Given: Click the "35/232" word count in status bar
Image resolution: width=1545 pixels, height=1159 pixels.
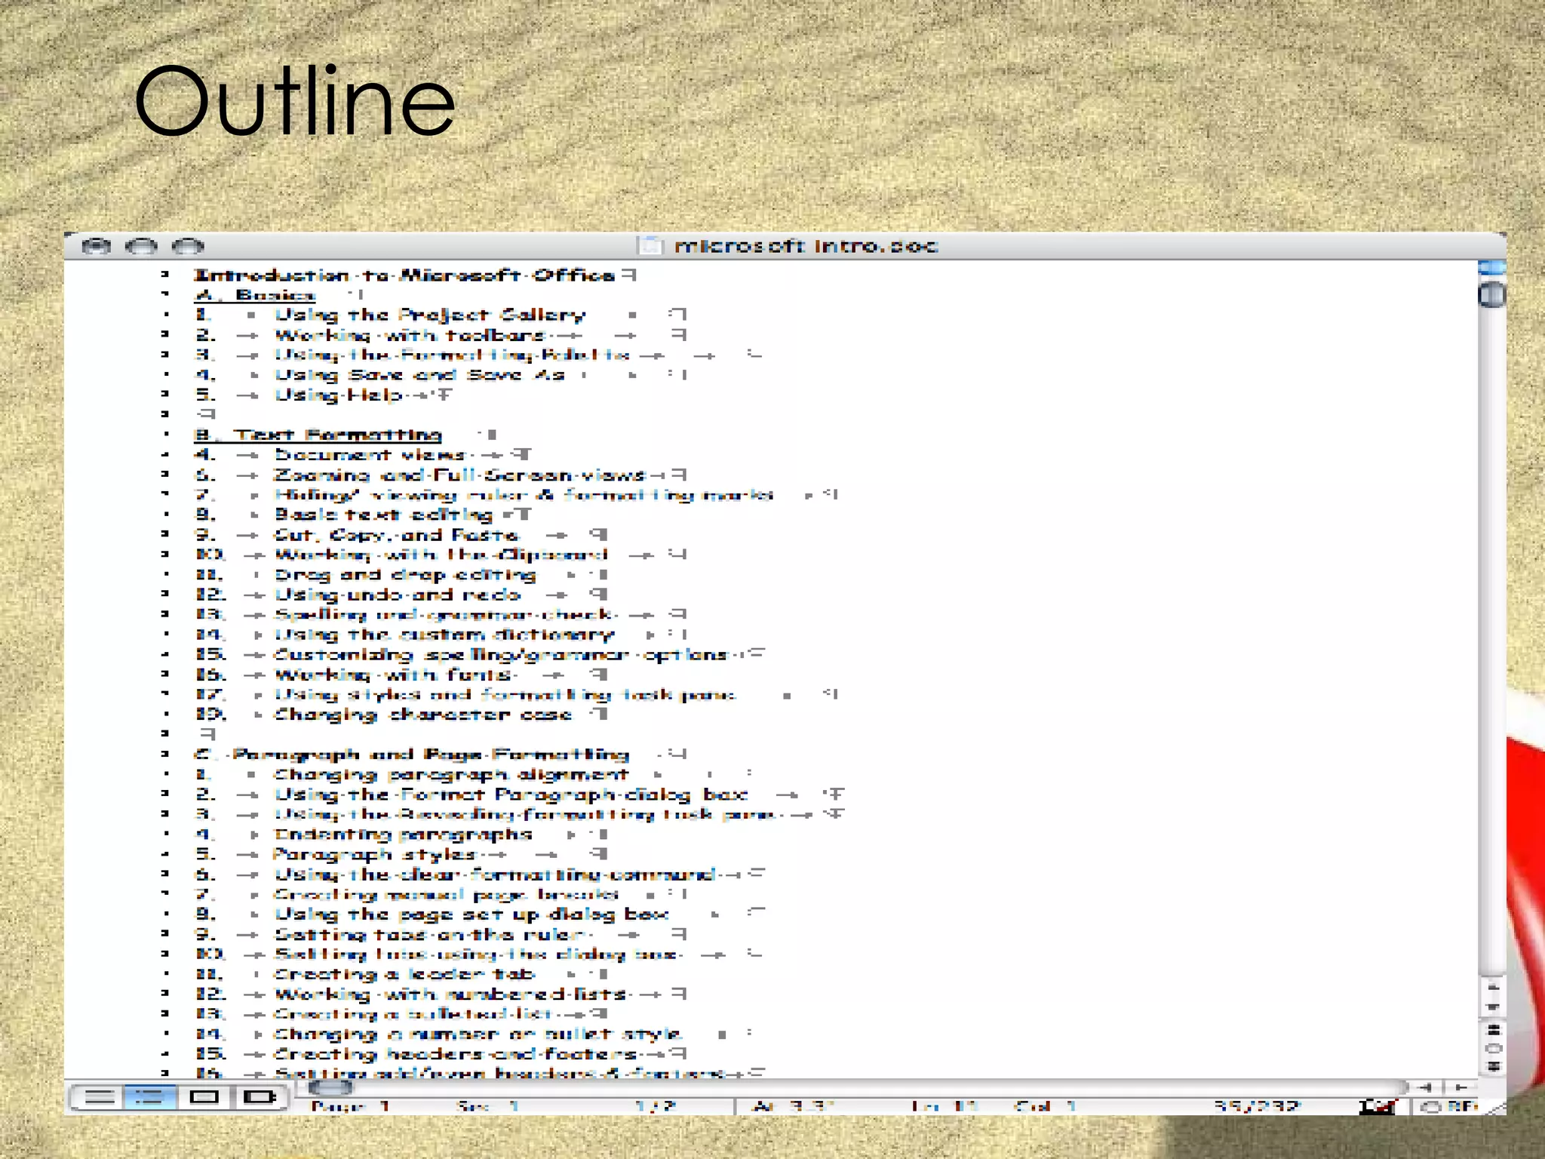Looking at the screenshot, I should (1257, 1106).
